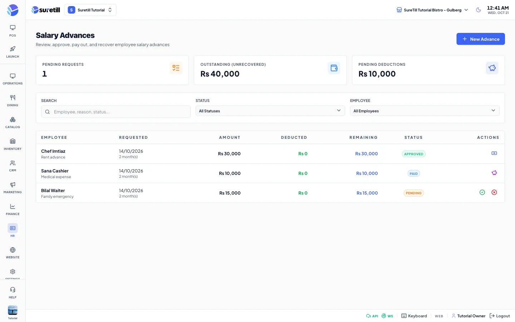515x322 pixels.
Task: Click the Tutorial avatar thumbnail
Action: pyautogui.click(x=13, y=311)
